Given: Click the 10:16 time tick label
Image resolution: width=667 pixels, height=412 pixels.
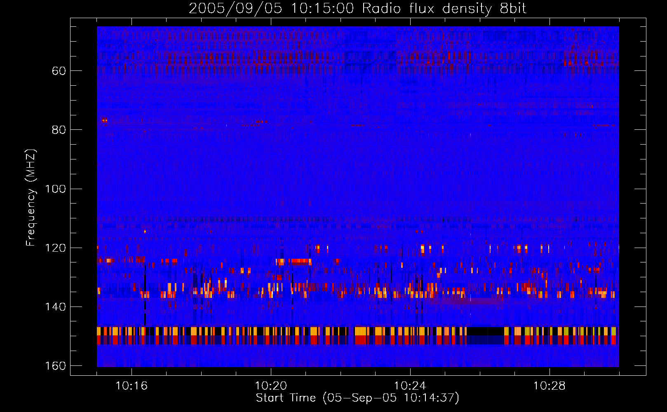Looking at the screenshot, I should tap(132, 386).
